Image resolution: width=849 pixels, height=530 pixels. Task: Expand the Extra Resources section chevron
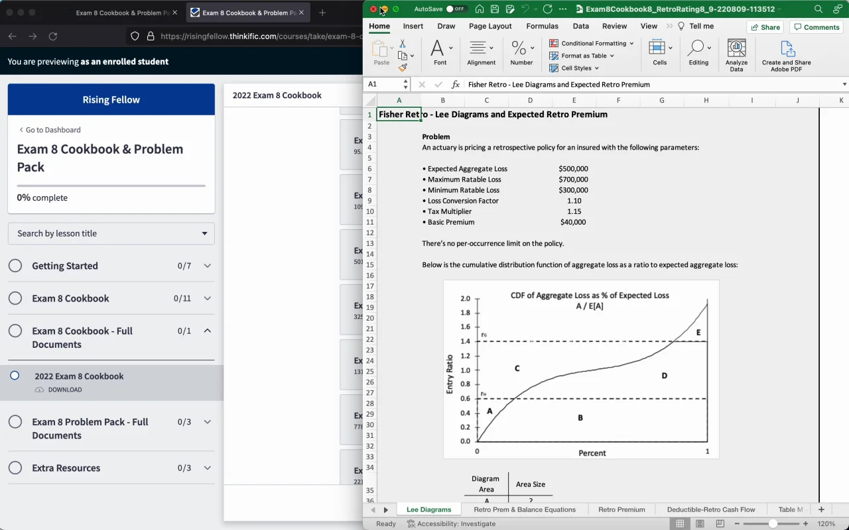[207, 468]
